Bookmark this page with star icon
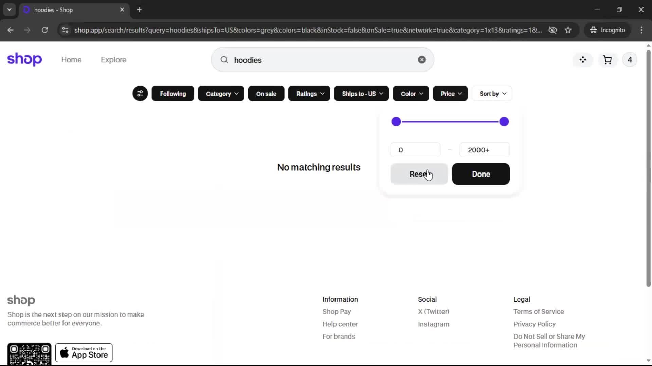 [x=568, y=30]
